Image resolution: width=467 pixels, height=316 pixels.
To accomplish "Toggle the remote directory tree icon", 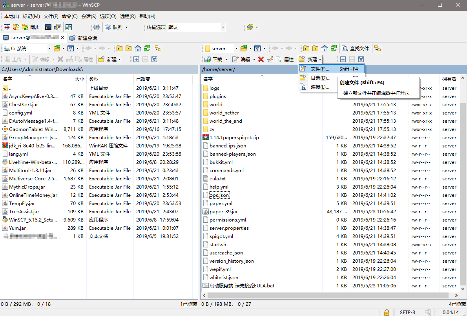I will click(378, 49).
